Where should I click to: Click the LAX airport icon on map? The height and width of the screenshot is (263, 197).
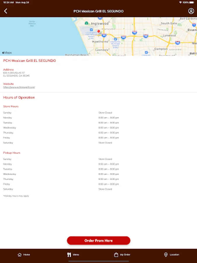(91, 30)
